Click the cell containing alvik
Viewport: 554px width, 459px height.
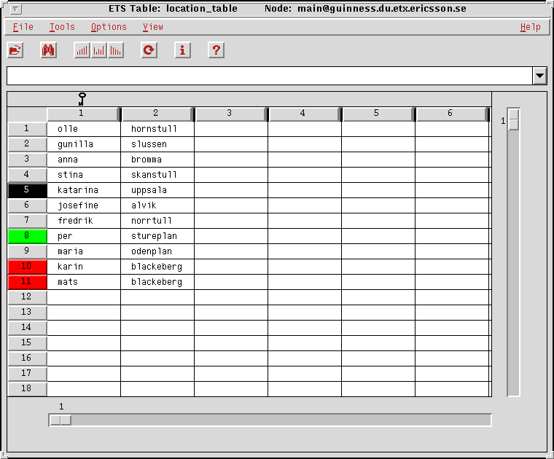pos(157,205)
